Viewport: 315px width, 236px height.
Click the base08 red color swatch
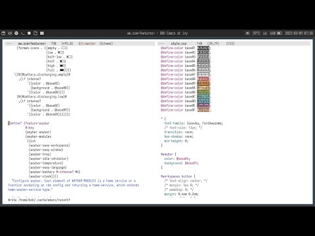[203, 79]
